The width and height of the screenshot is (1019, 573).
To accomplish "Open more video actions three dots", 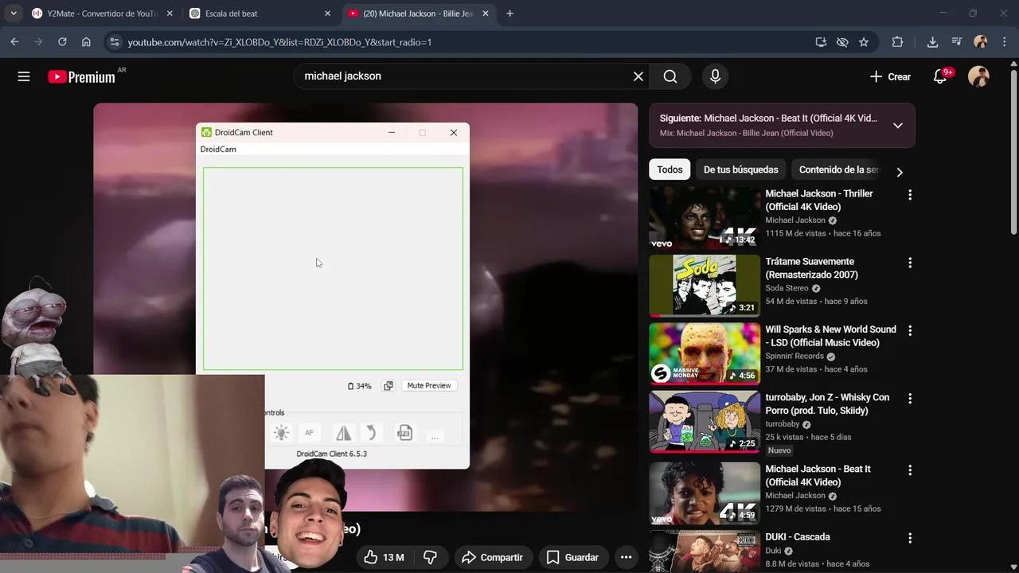I will pyautogui.click(x=627, y=557).
